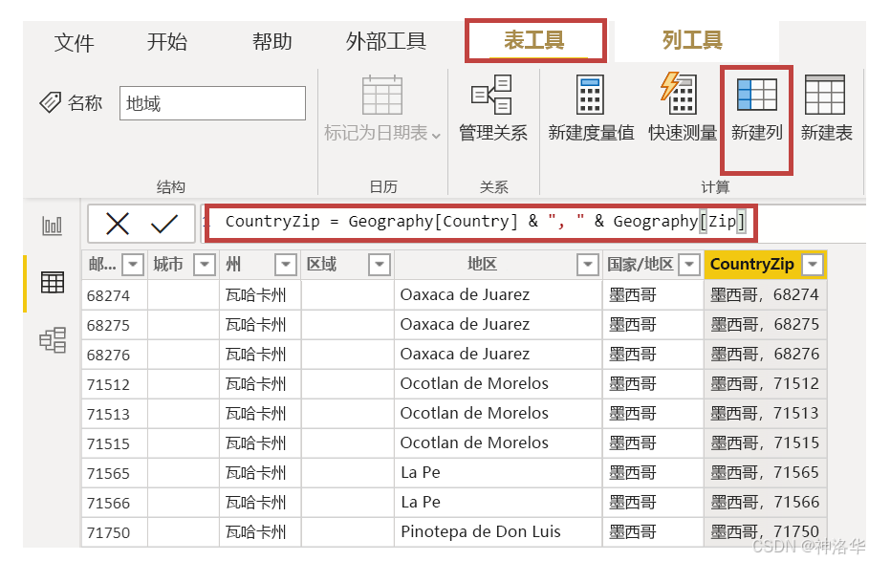Viewport: 869px width, 561px height.
Task: Click the 新建度量值 calculator icon
Action: point(590,95)
